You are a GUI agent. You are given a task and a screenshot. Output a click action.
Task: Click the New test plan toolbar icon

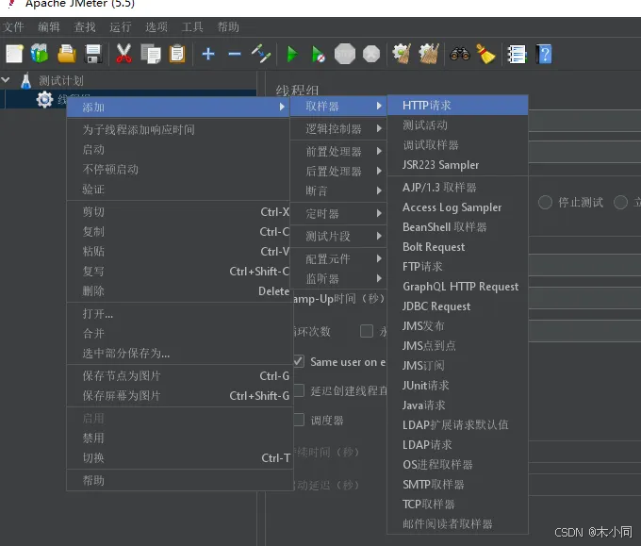(14, 54)
